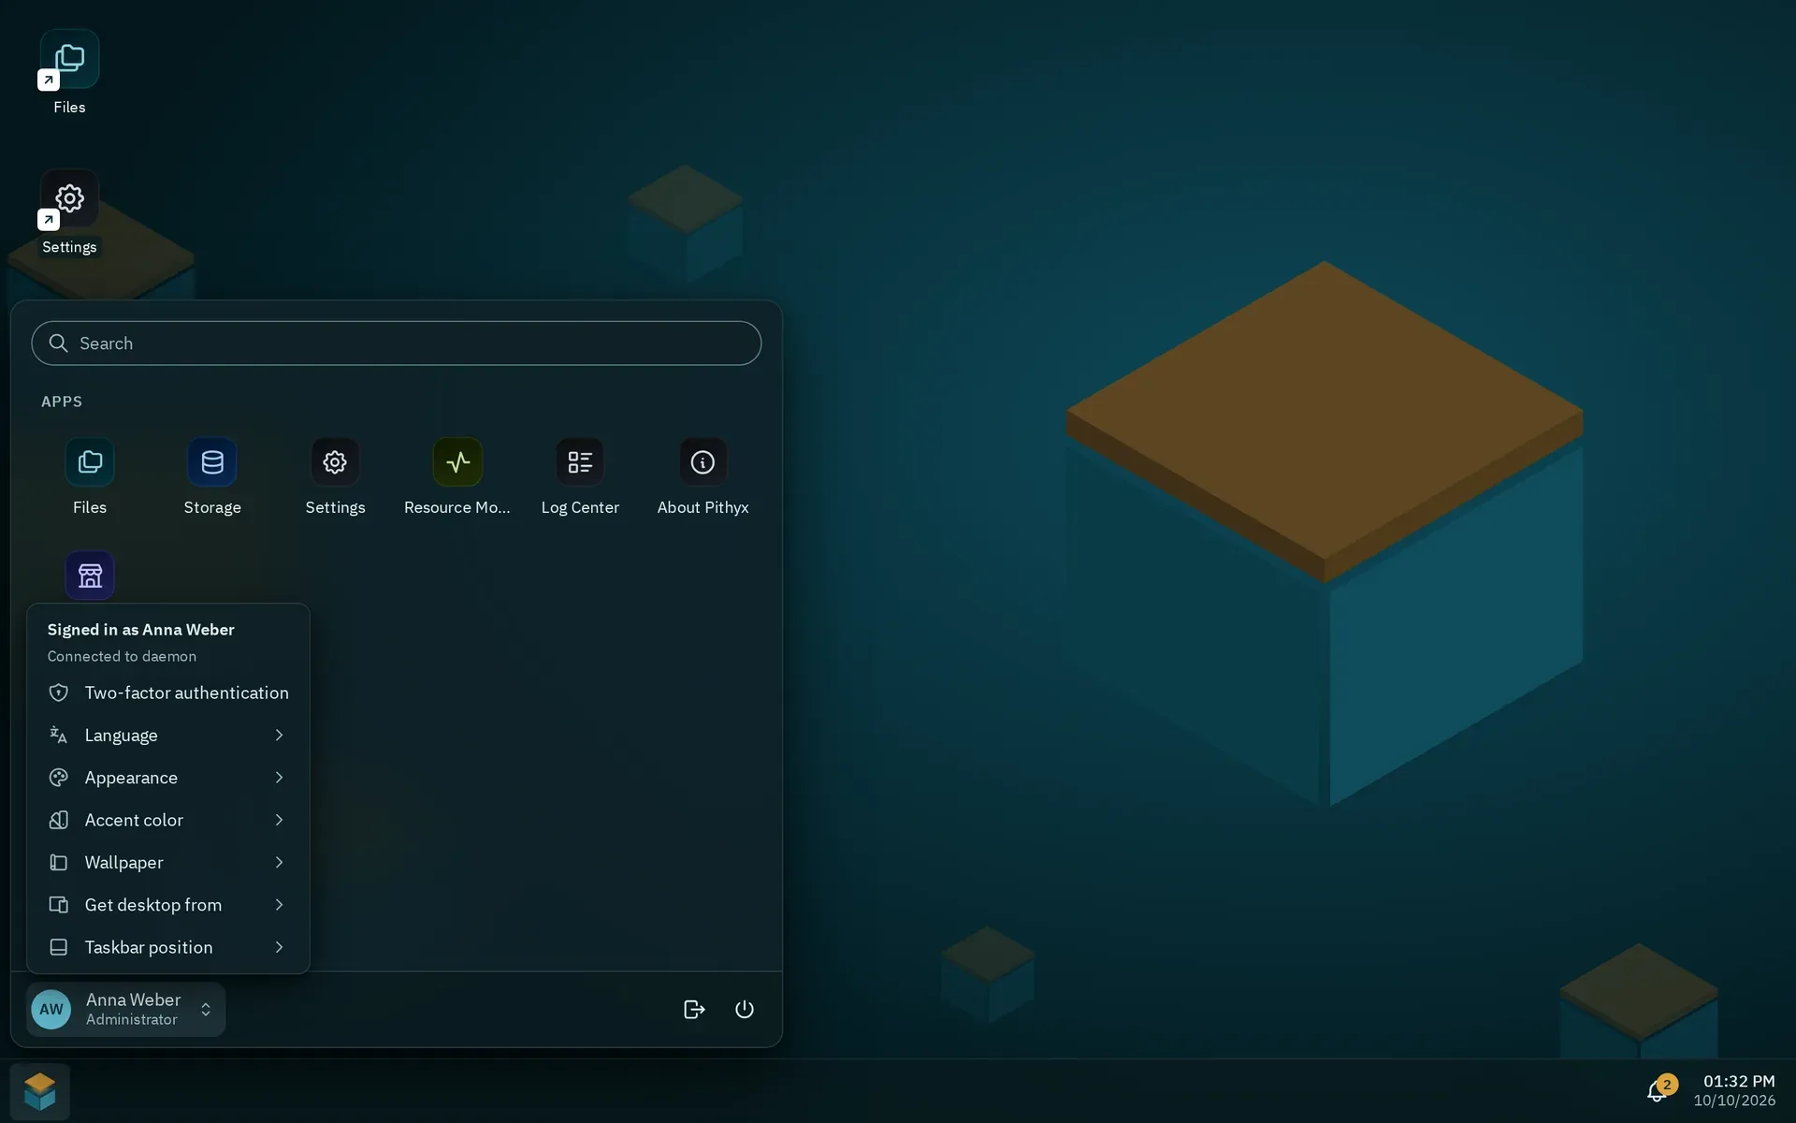1796x1123 pixels.
Task: Open the Storage app
Action: (212, 477)
